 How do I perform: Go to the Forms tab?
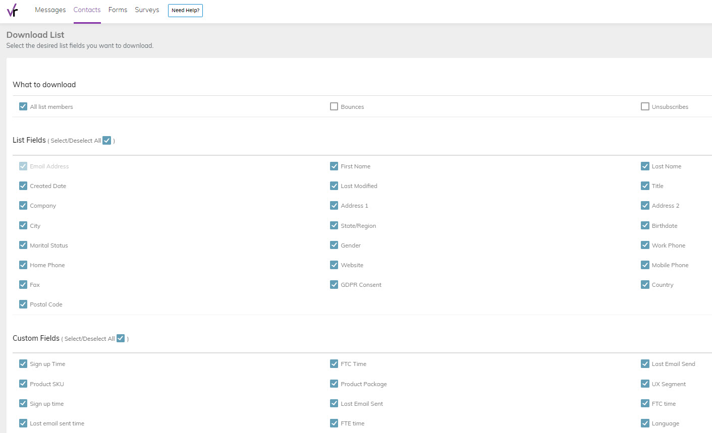tap(118, 10)
